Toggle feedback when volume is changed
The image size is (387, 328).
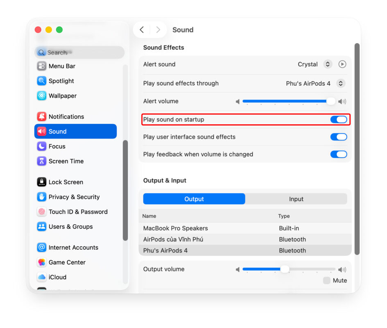point(338,154)
